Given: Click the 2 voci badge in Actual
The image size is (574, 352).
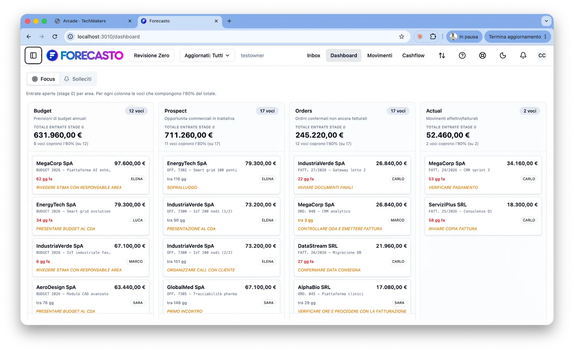Looking at the screenshot, I should click(530, 111).
